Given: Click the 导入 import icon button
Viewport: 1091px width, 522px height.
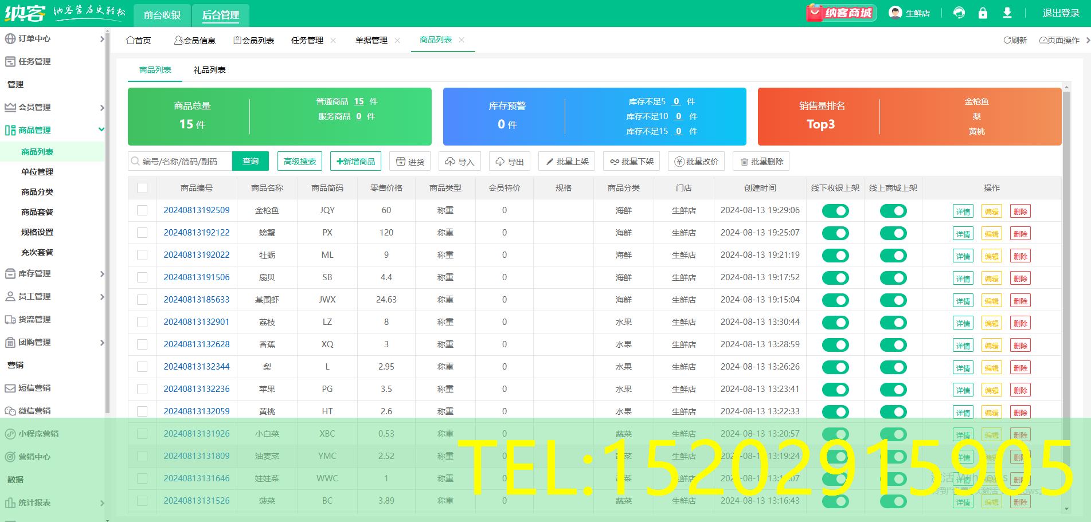Looking at the screenshot, I should pos(459,161).
